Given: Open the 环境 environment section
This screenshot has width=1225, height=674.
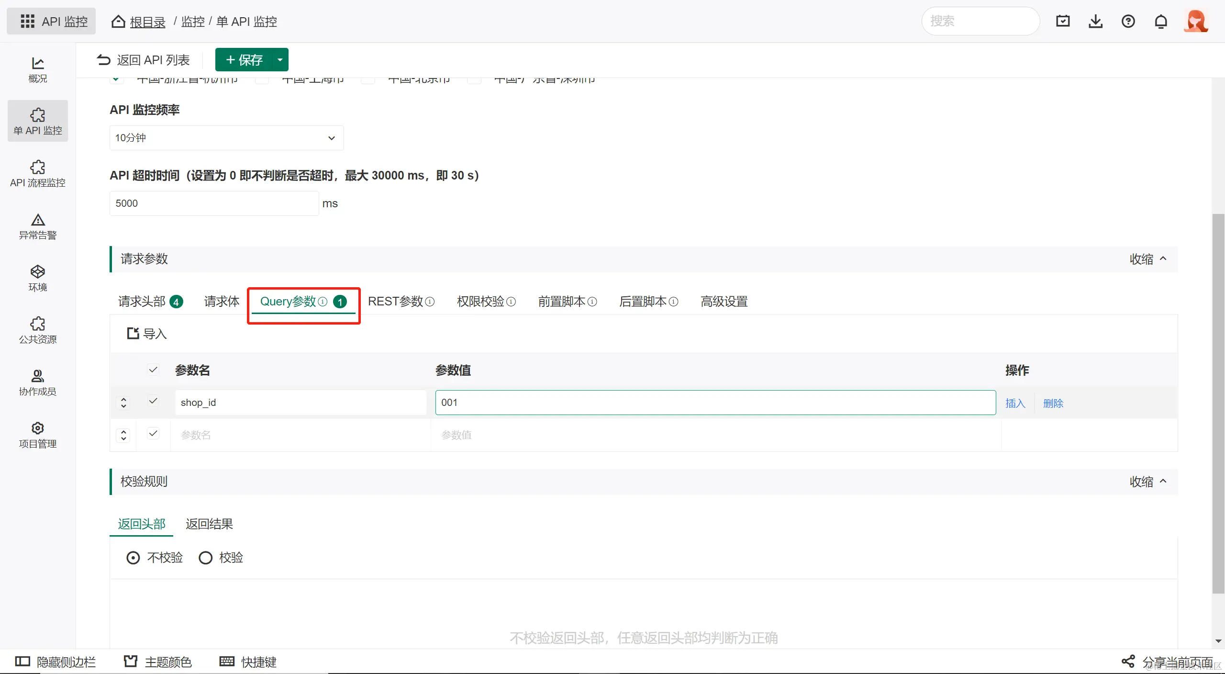Looking at the screenshot, I should (x=37, y=278).
